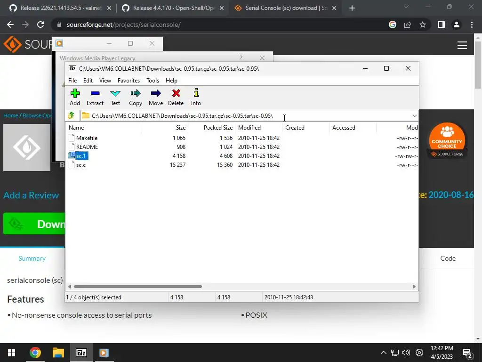
Task: Click the 7-Zip horizontal scrollbar thumb
Action: coord(138,287)
